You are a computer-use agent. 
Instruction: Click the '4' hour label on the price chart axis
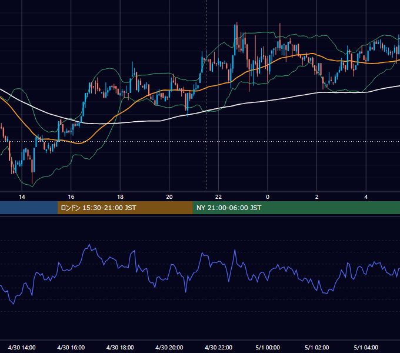point(366,197)
